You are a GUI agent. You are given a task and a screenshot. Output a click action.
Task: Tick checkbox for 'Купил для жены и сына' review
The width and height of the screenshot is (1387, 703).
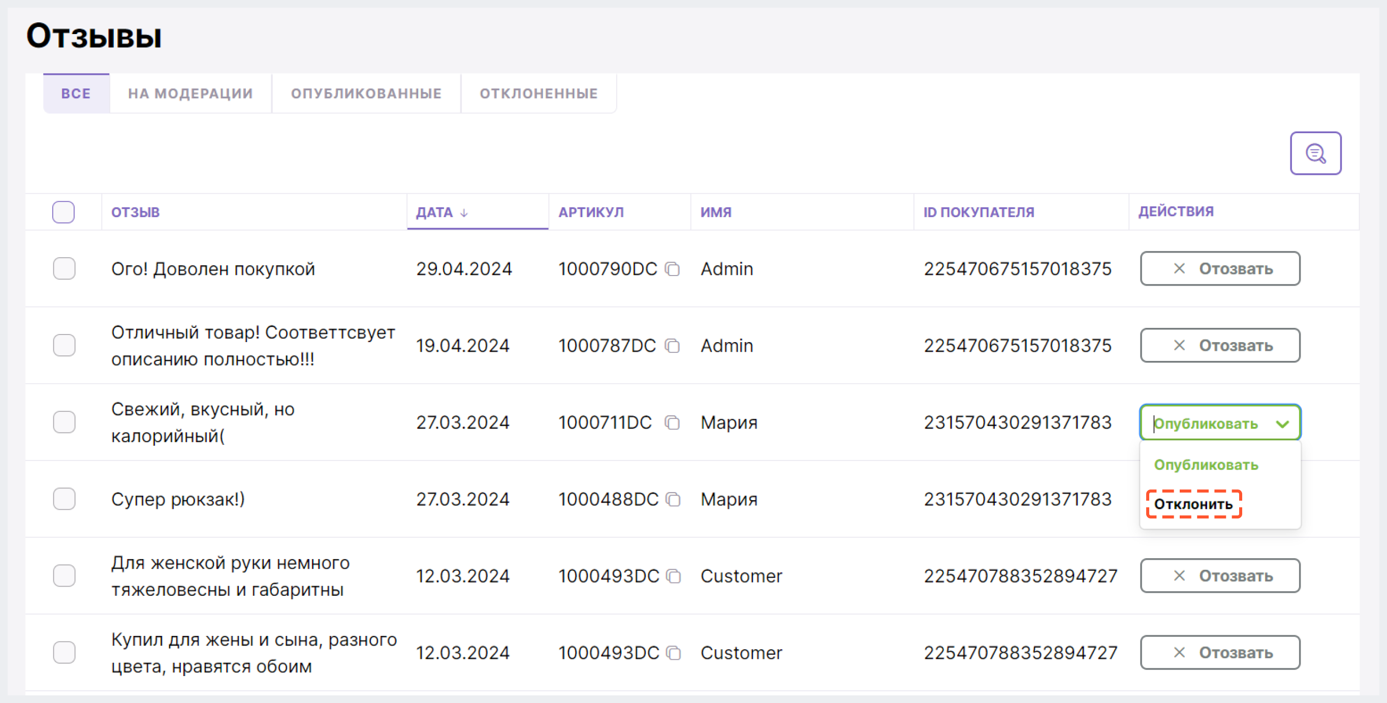[x=64, y=653]
